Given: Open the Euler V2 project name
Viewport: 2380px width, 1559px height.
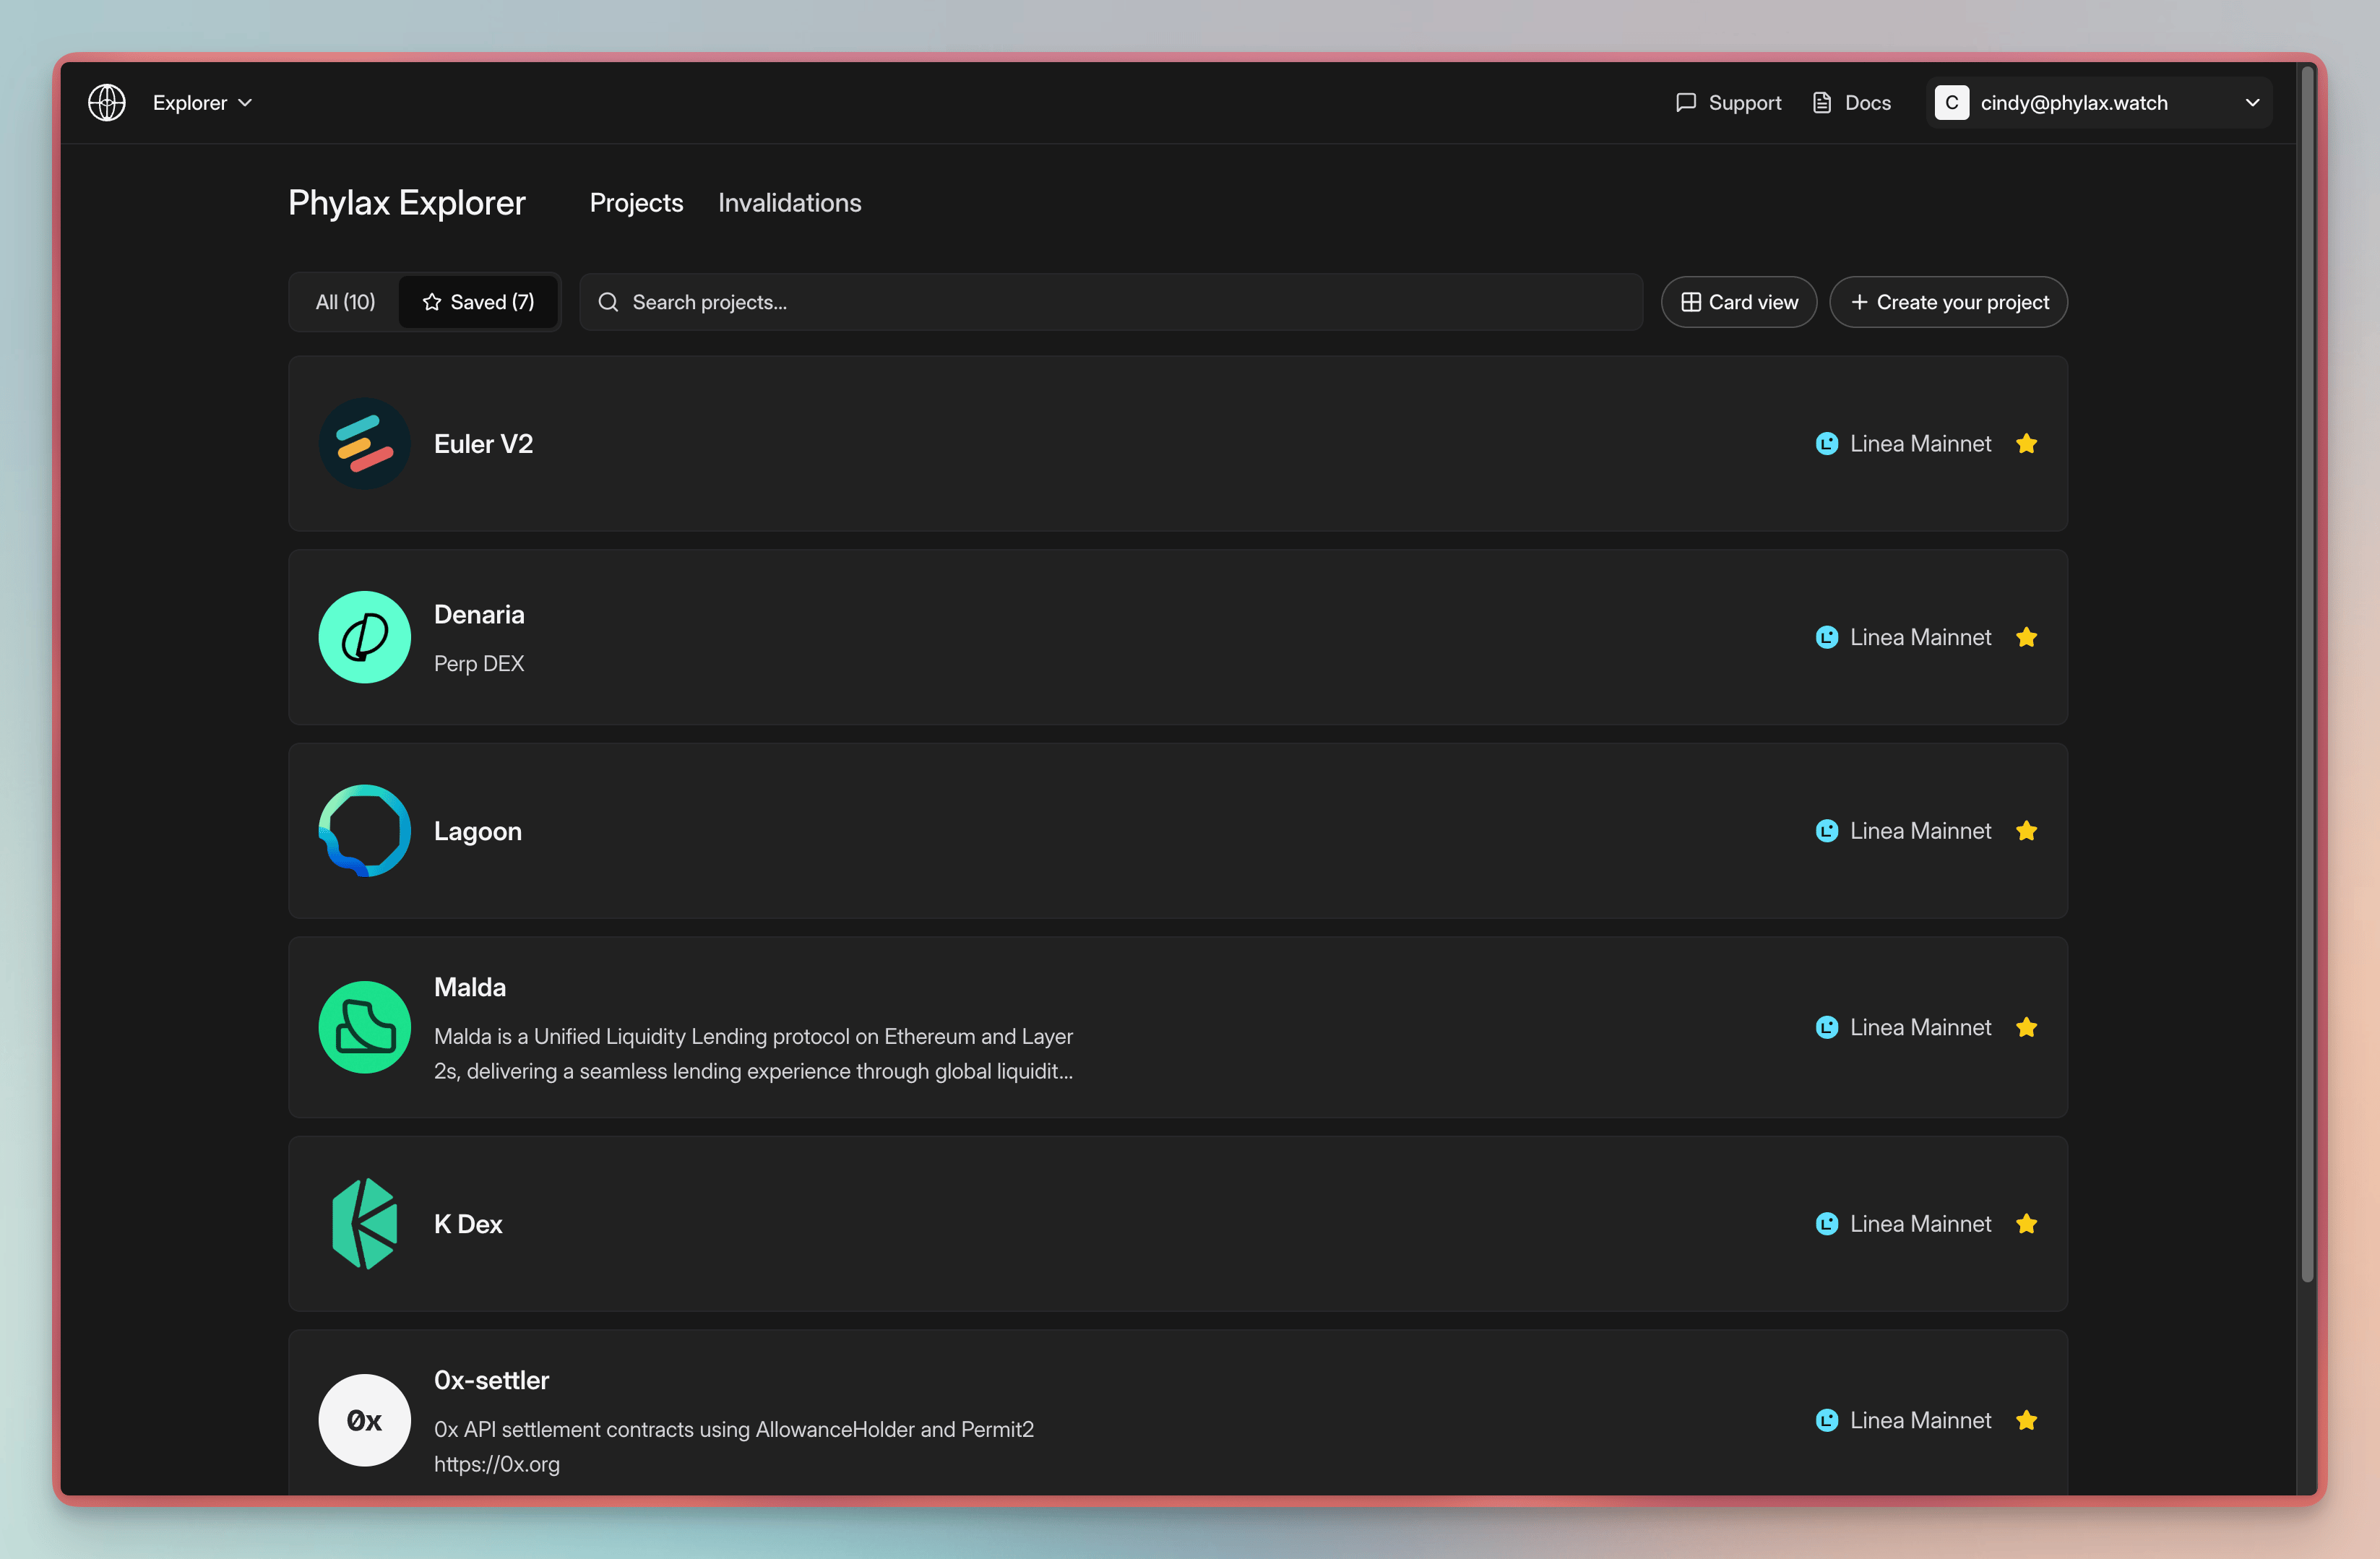Looking at the screenshot, I should tap(483, 443).
